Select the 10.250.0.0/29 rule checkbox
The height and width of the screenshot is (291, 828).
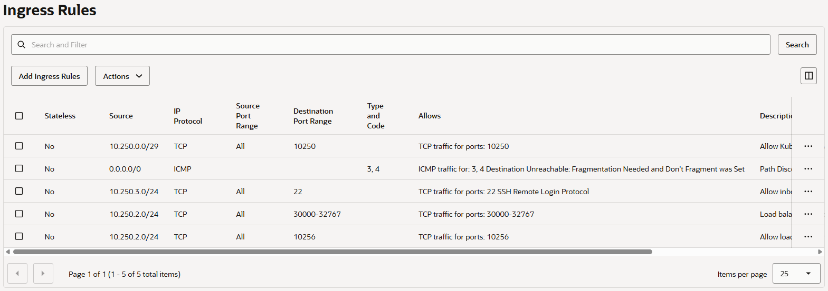19,146
